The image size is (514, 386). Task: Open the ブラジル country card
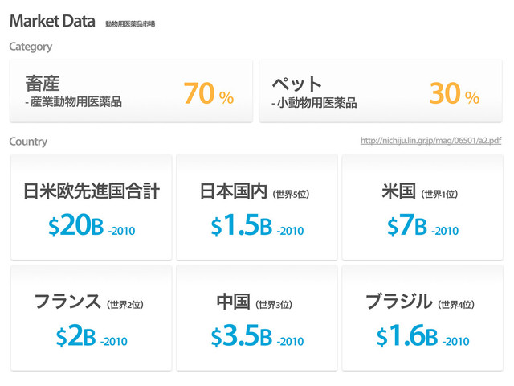pyautogui.click(x=422, y=318)
